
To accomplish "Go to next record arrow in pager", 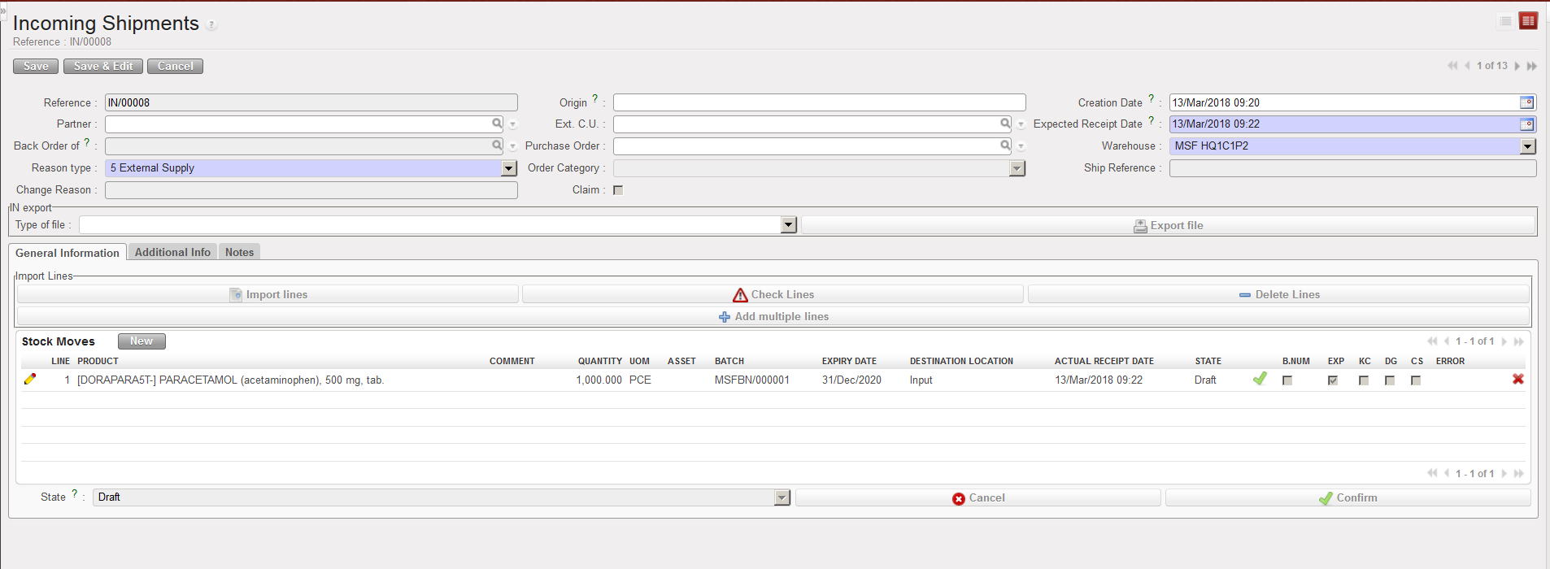I will coord(1517,66).
